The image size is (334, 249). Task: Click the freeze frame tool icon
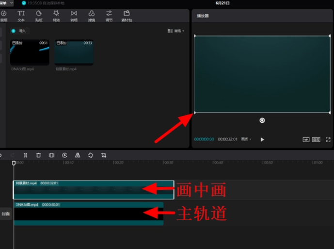(51, 155)
